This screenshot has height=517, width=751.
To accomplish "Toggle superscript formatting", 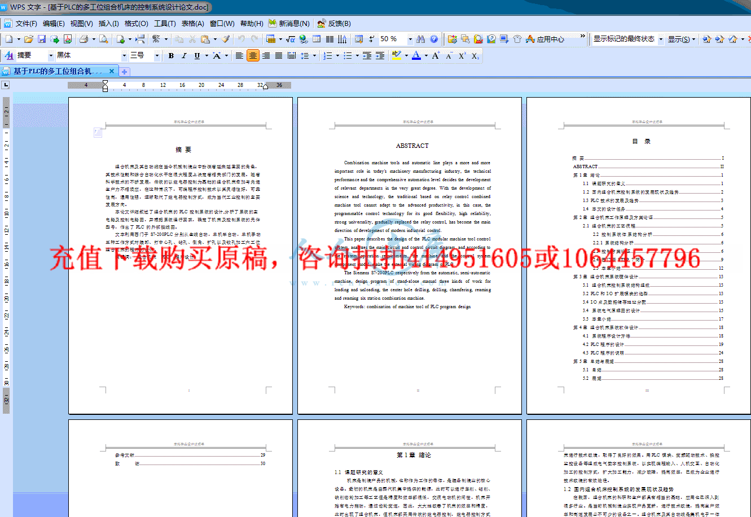I will coord(462,55).
